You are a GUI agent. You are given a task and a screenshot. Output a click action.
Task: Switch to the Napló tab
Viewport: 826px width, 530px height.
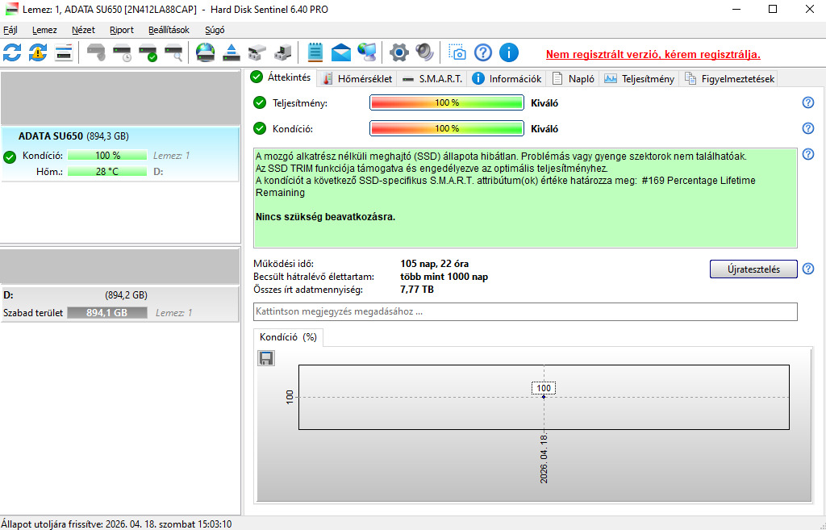[574, 79]
